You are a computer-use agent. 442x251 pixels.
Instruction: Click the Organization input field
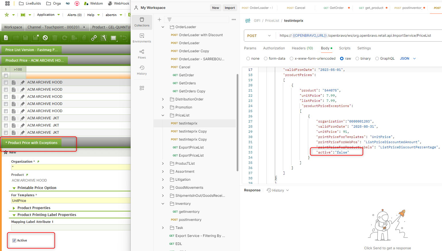[x=71, y=167]
